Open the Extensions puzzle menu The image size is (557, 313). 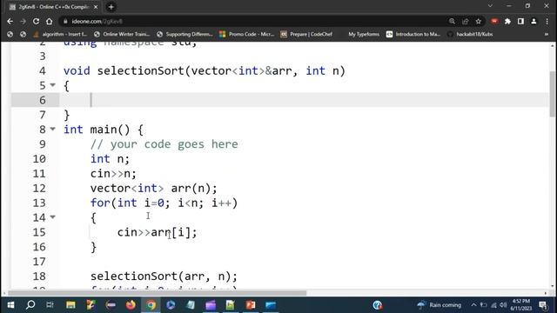click(507, 21)
